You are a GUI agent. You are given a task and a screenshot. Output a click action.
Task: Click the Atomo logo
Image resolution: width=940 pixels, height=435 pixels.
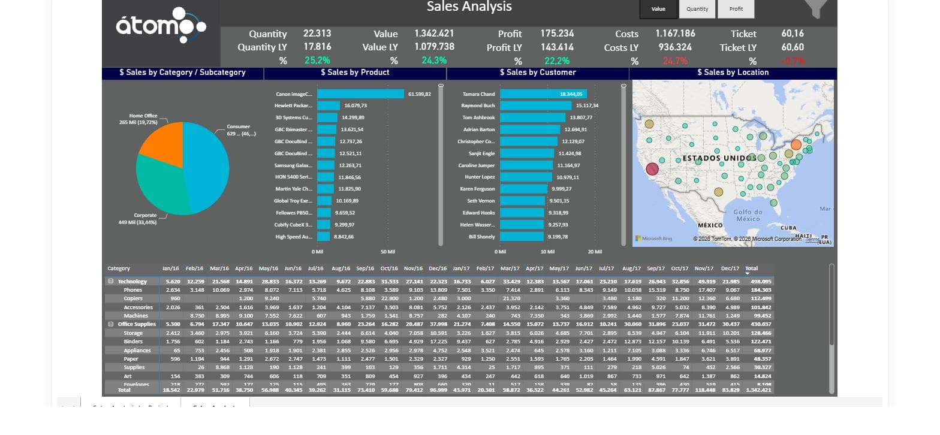tap(161, 25)
